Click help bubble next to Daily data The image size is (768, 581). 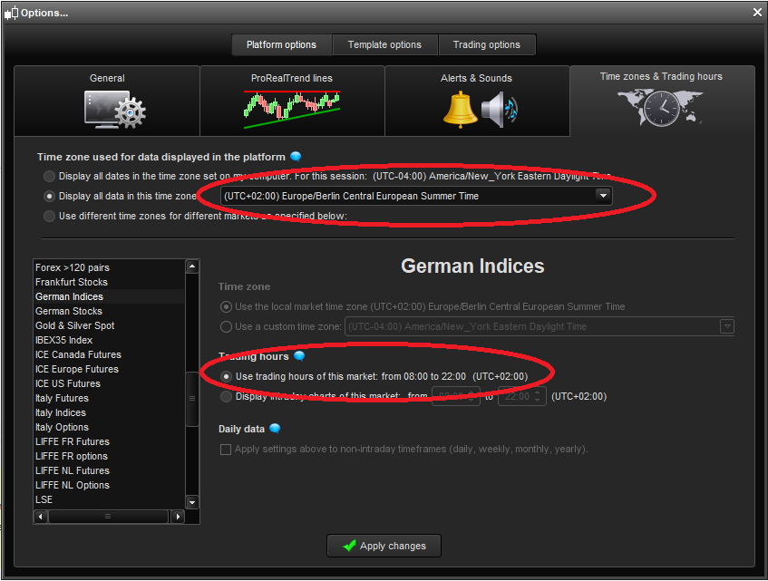tap(276, 429)
